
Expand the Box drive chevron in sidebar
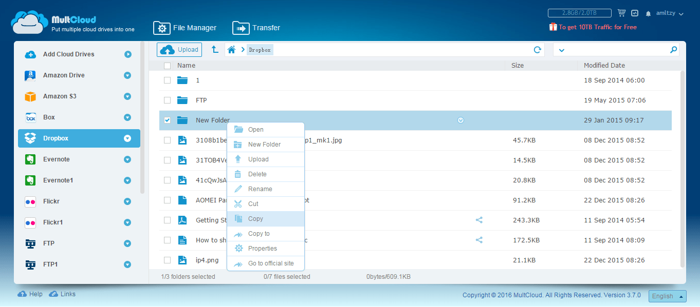click(127, 117)
